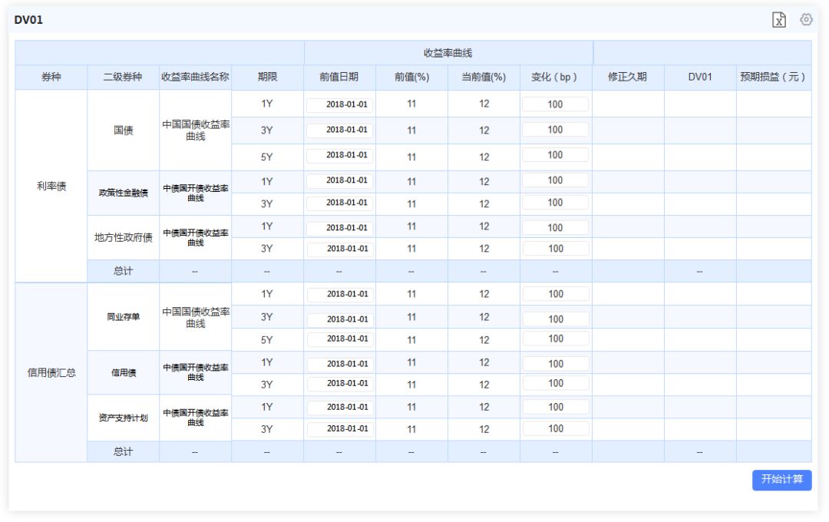The height and width of the screenshot is (522, 829).
Task: Edit 变化(bp) for 国债 3Y row
Action: coord(555,130)
